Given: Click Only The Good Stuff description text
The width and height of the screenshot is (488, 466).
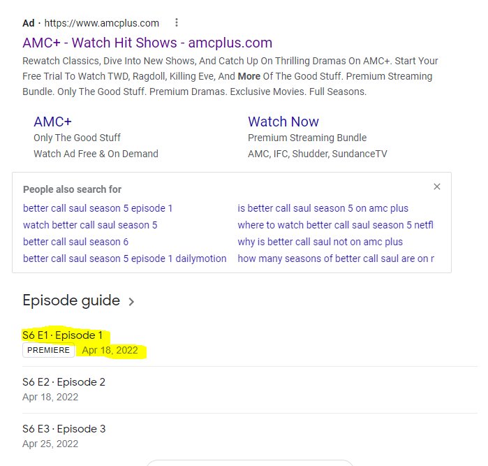Looking at the screenshot, I should coord(77,138).
